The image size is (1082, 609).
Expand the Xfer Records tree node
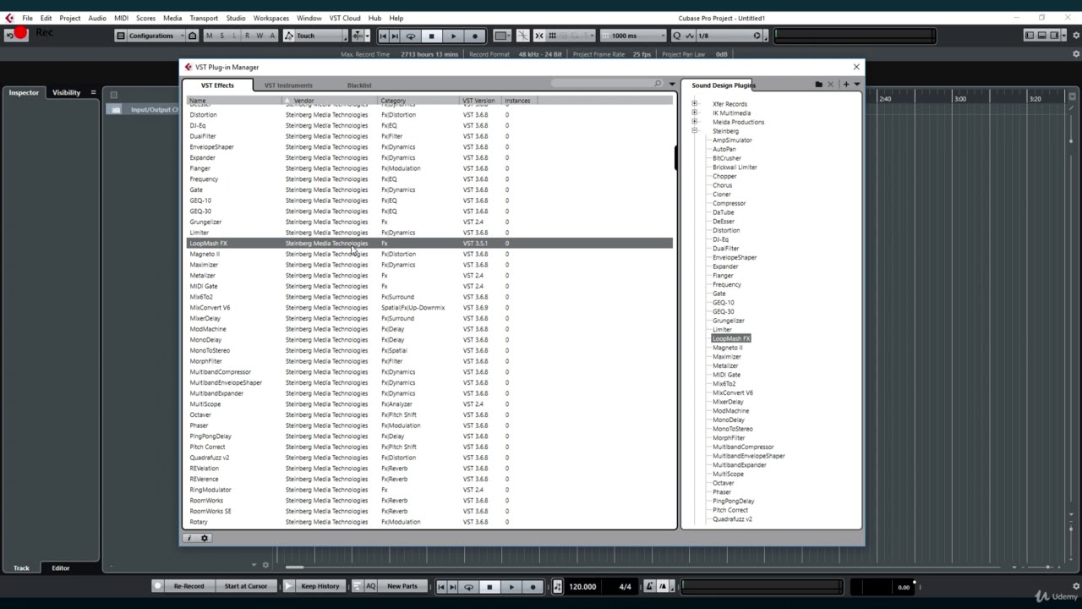click(695, 104)
